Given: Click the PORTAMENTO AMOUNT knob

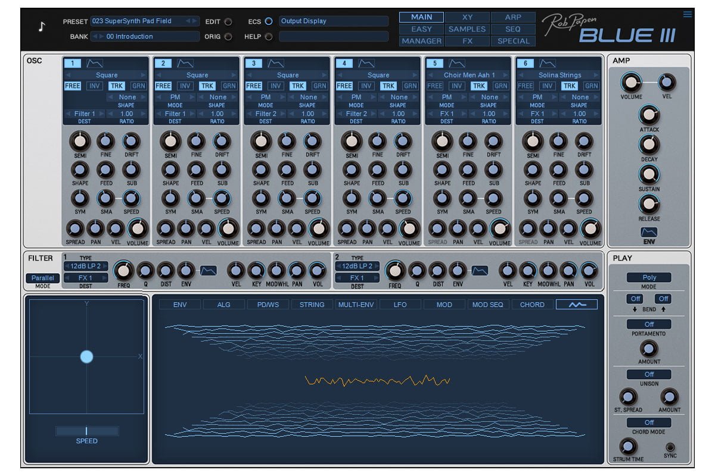Looking at the screenshot, I should [x=649, y=349].
